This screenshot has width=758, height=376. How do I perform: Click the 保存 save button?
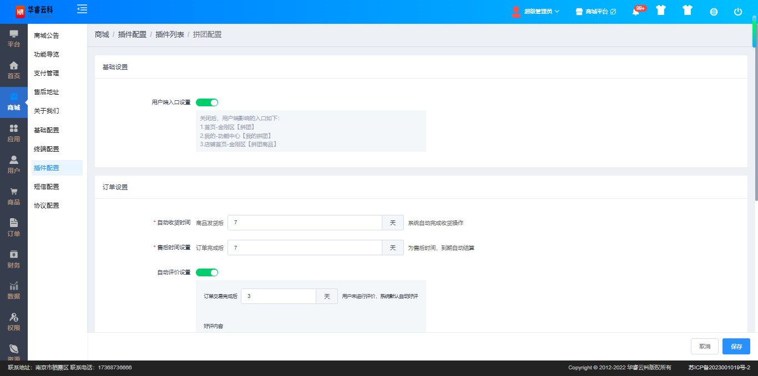736,347
